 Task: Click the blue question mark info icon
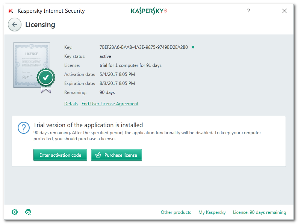coord(24,128)
